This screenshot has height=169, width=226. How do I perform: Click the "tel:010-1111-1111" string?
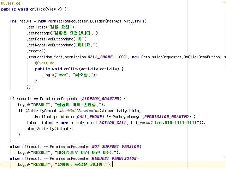coord(177,123)
